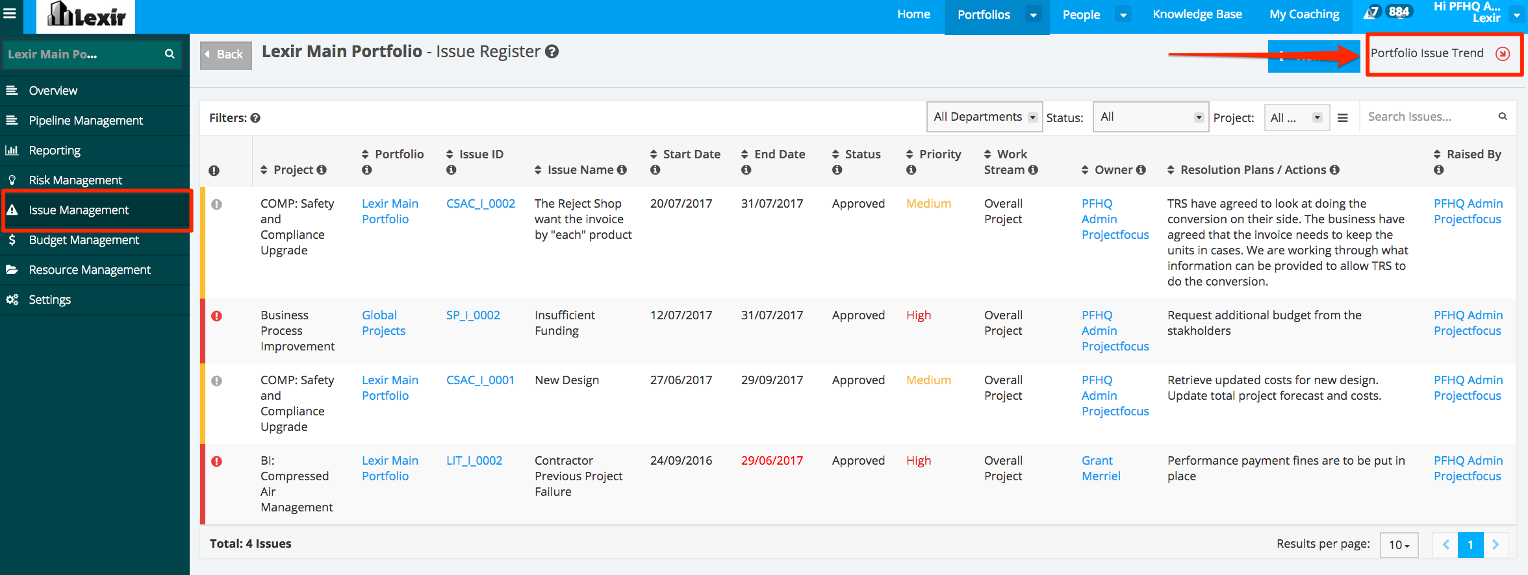This screenshot has width=1528, height=575.
Task: Open owner link Grant Merriel
Action: 1101,469
